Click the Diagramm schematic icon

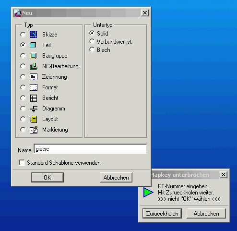coord(34,109)
